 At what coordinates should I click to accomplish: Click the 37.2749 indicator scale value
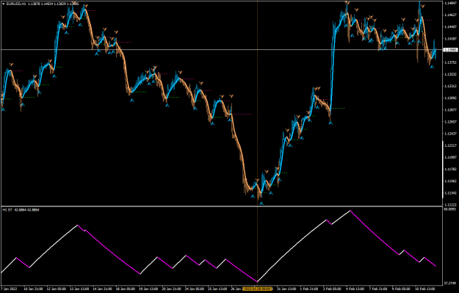(450, 283)
